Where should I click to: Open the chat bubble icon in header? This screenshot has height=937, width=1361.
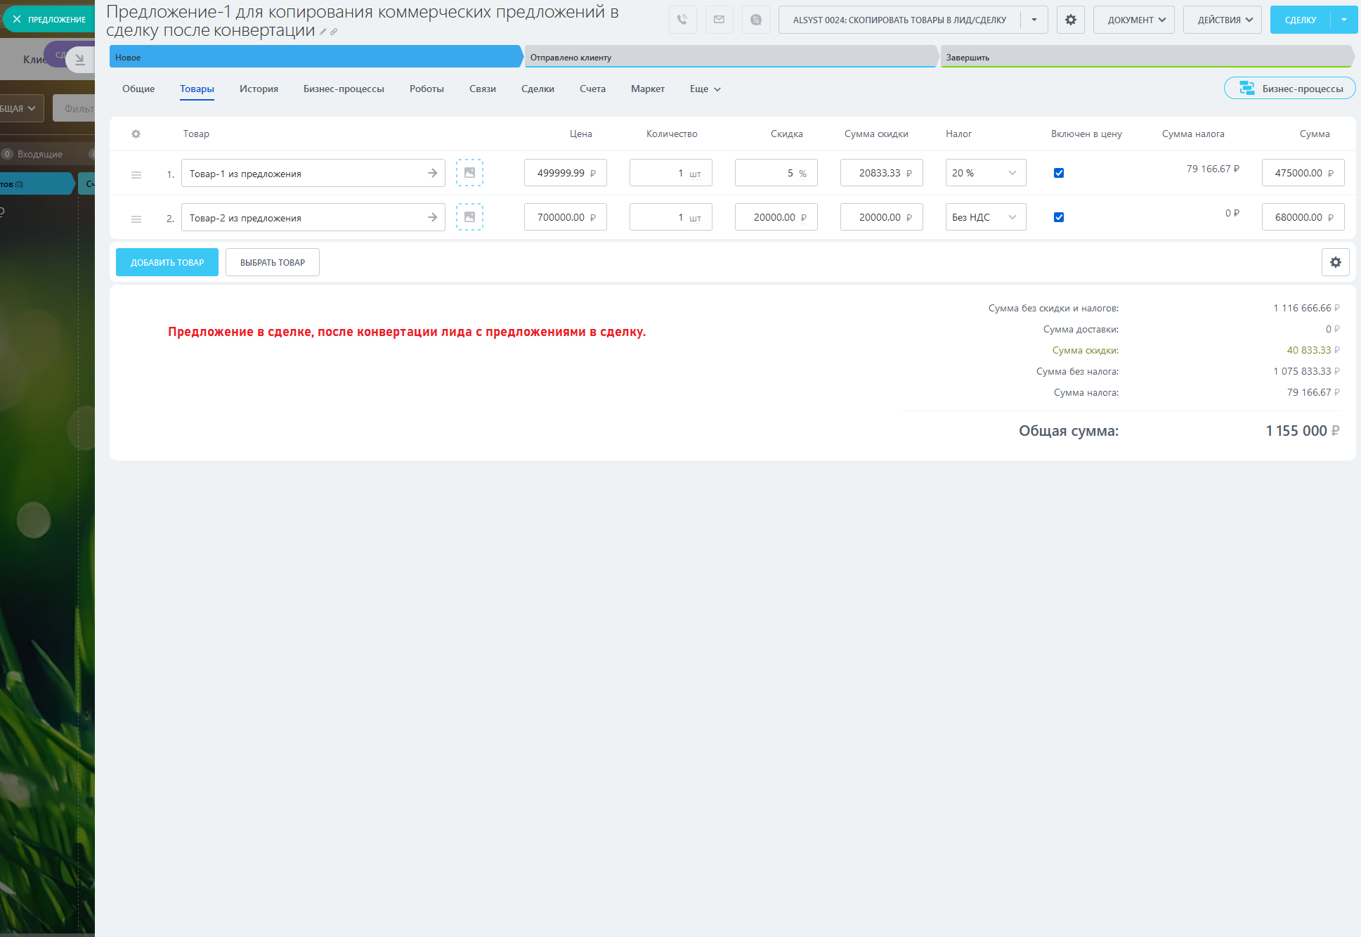755,20
